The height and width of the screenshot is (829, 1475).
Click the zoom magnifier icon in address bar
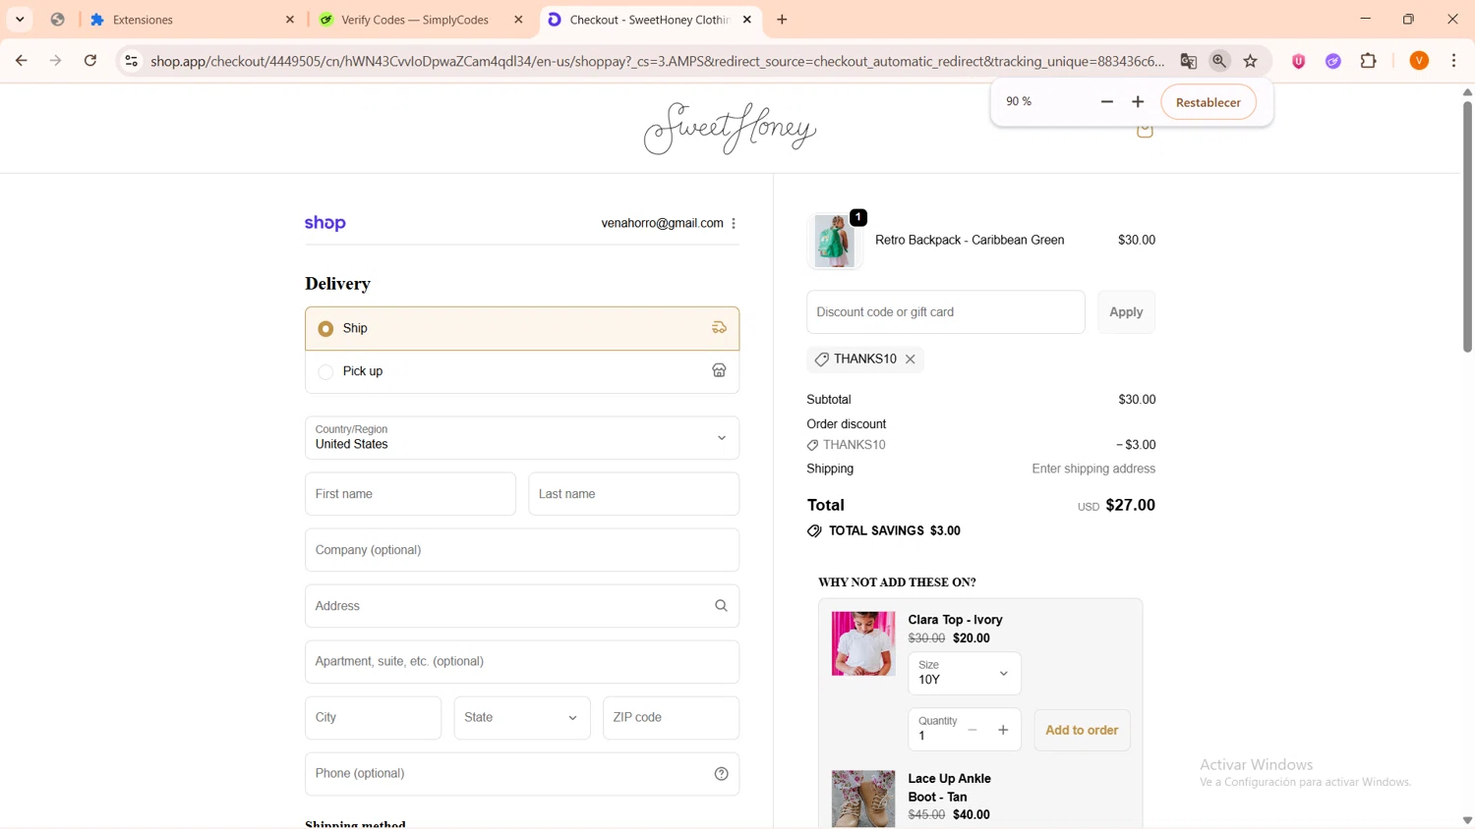(x=1219, y=61)
